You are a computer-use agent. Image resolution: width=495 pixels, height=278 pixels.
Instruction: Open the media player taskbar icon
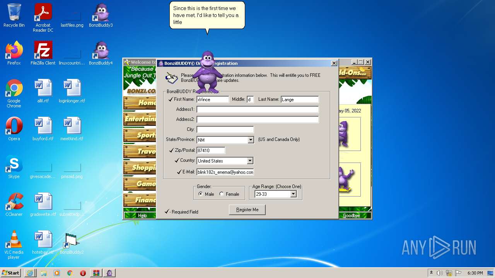point(56,273)
